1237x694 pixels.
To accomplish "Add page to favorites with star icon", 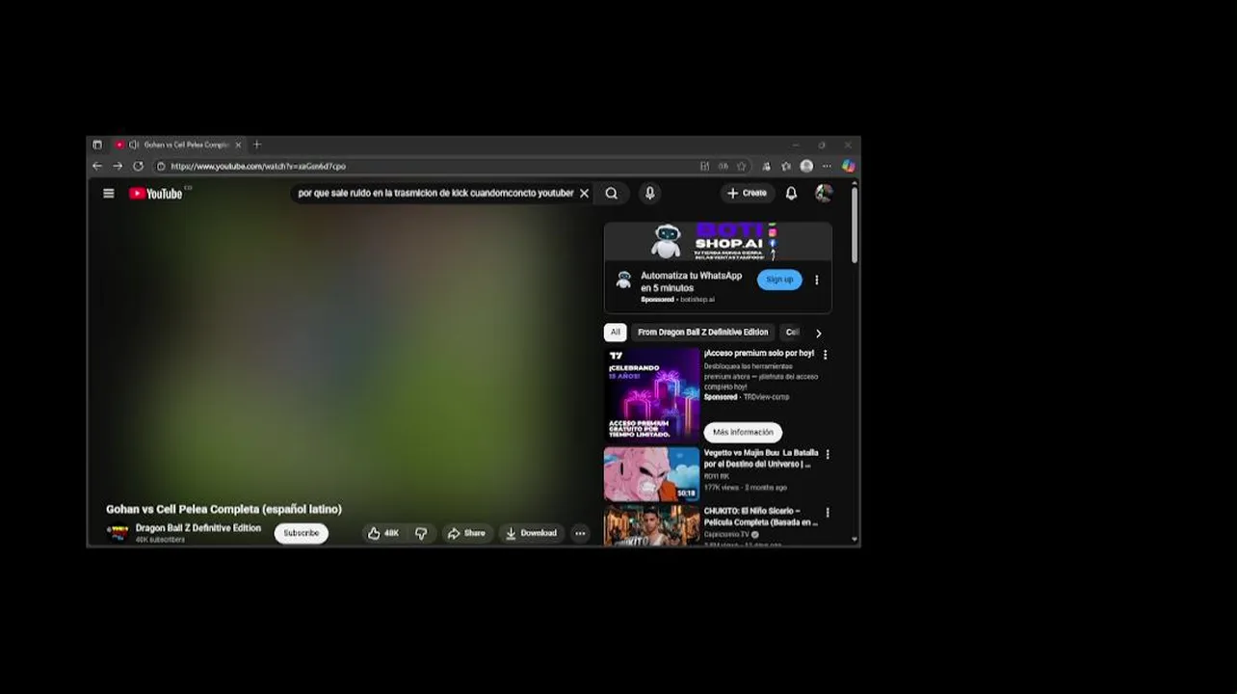I will click(x=742, y=166).
